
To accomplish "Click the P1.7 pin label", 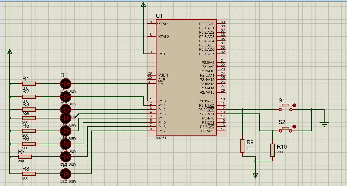I will coord(162,131).
